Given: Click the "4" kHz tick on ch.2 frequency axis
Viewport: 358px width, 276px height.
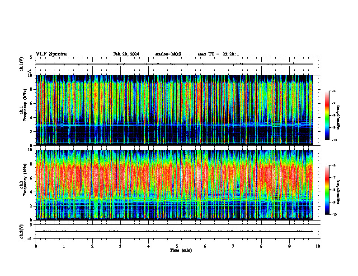Looking at the screenshot, I should [x=32, y=192].
